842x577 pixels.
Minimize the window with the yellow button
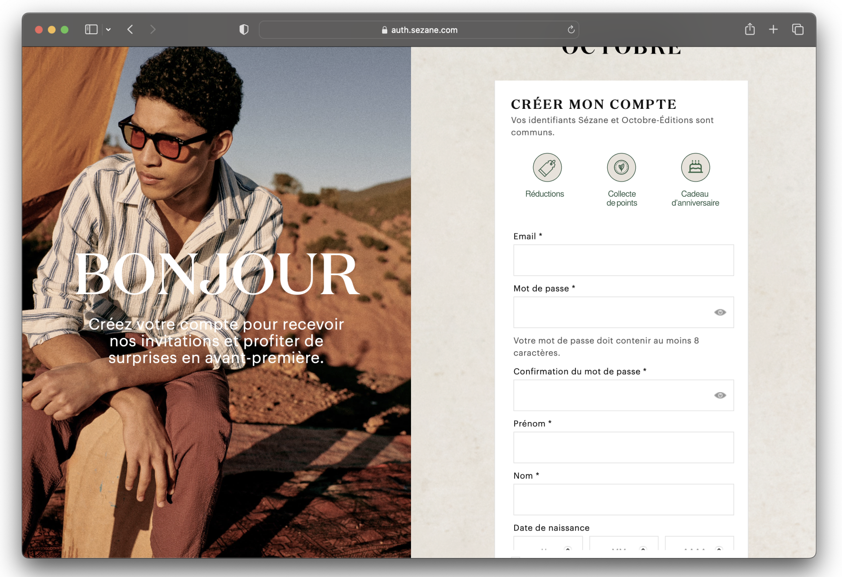[x=52, y=29]
